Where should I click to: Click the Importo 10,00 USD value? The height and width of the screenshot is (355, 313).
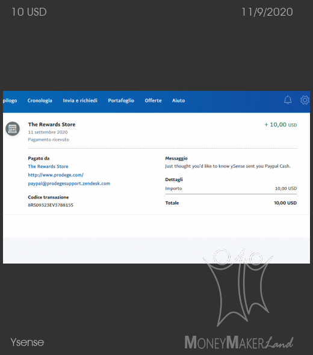click(286, 188)
